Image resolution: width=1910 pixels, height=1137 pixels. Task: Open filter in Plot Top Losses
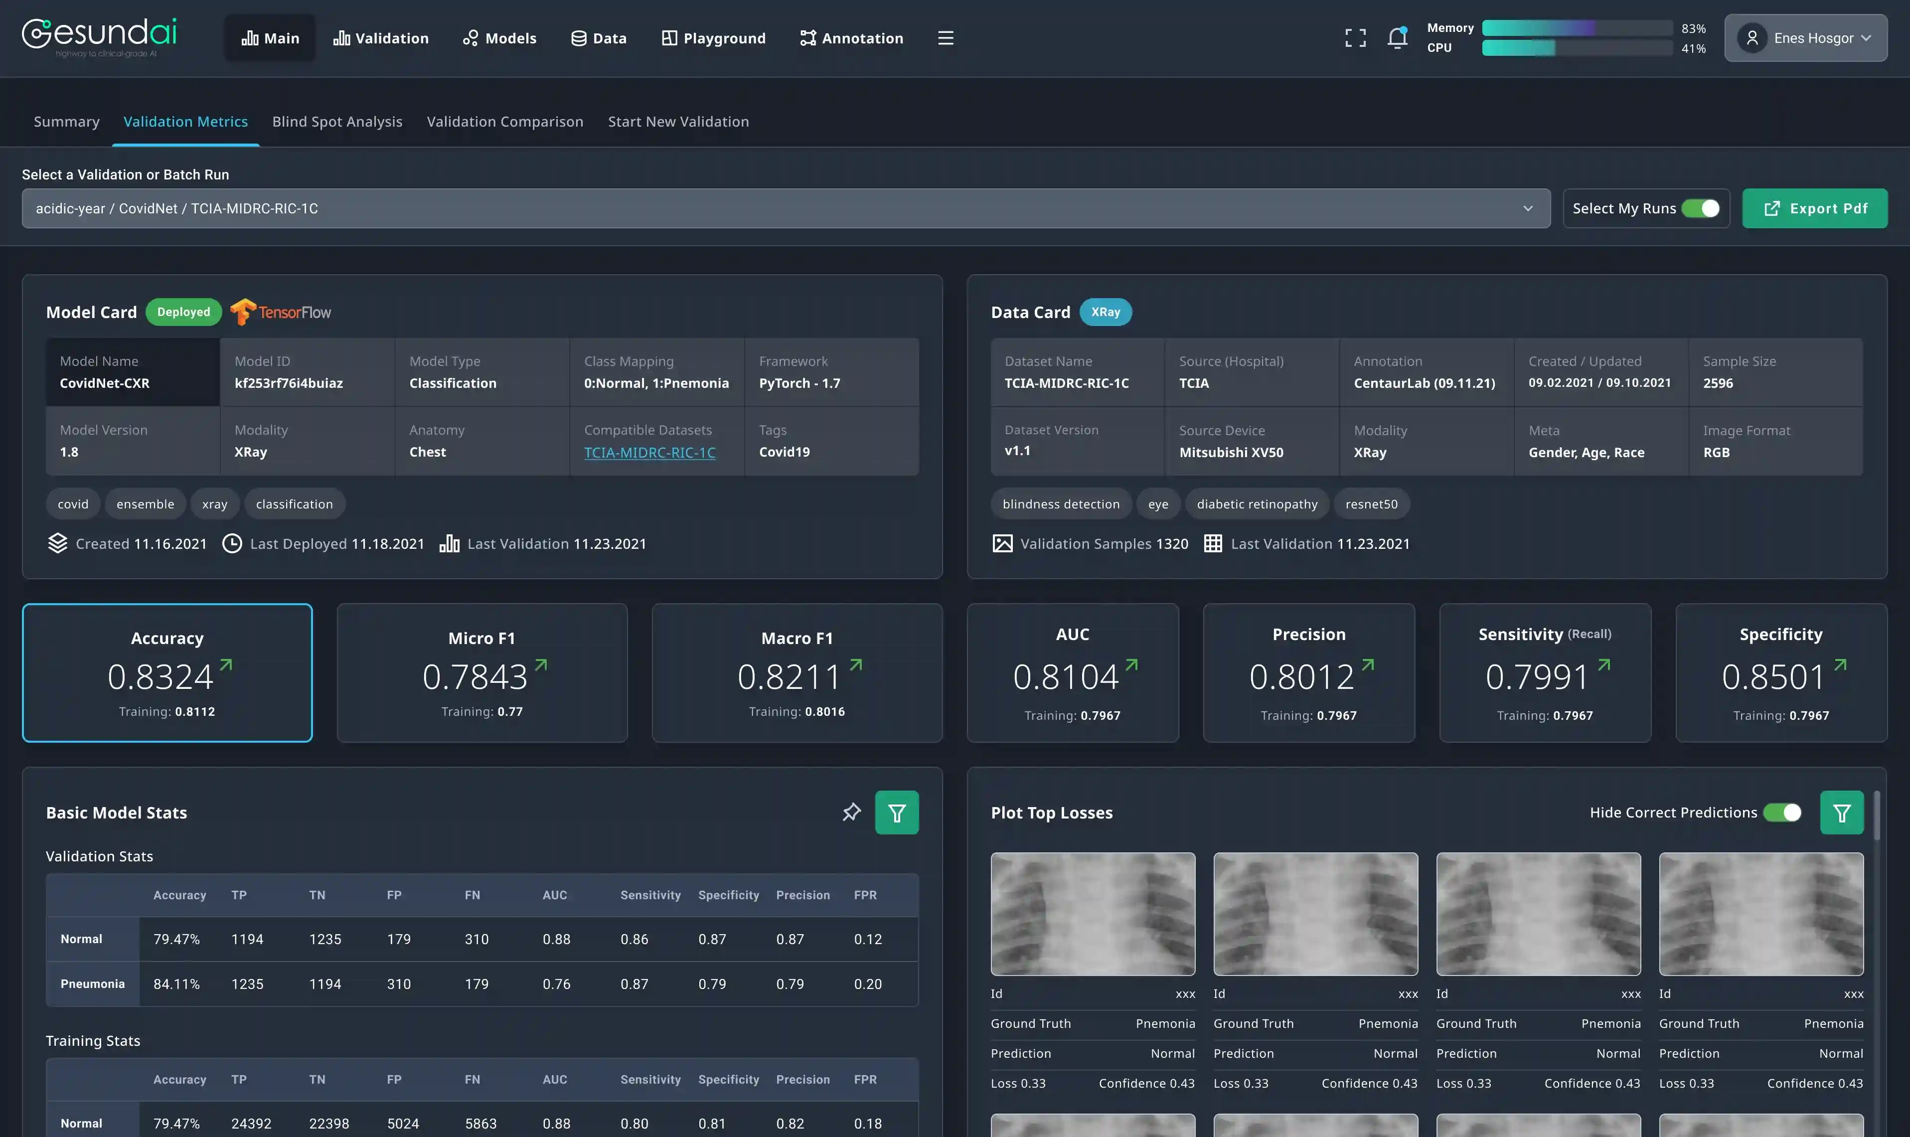click(1841, 812)
